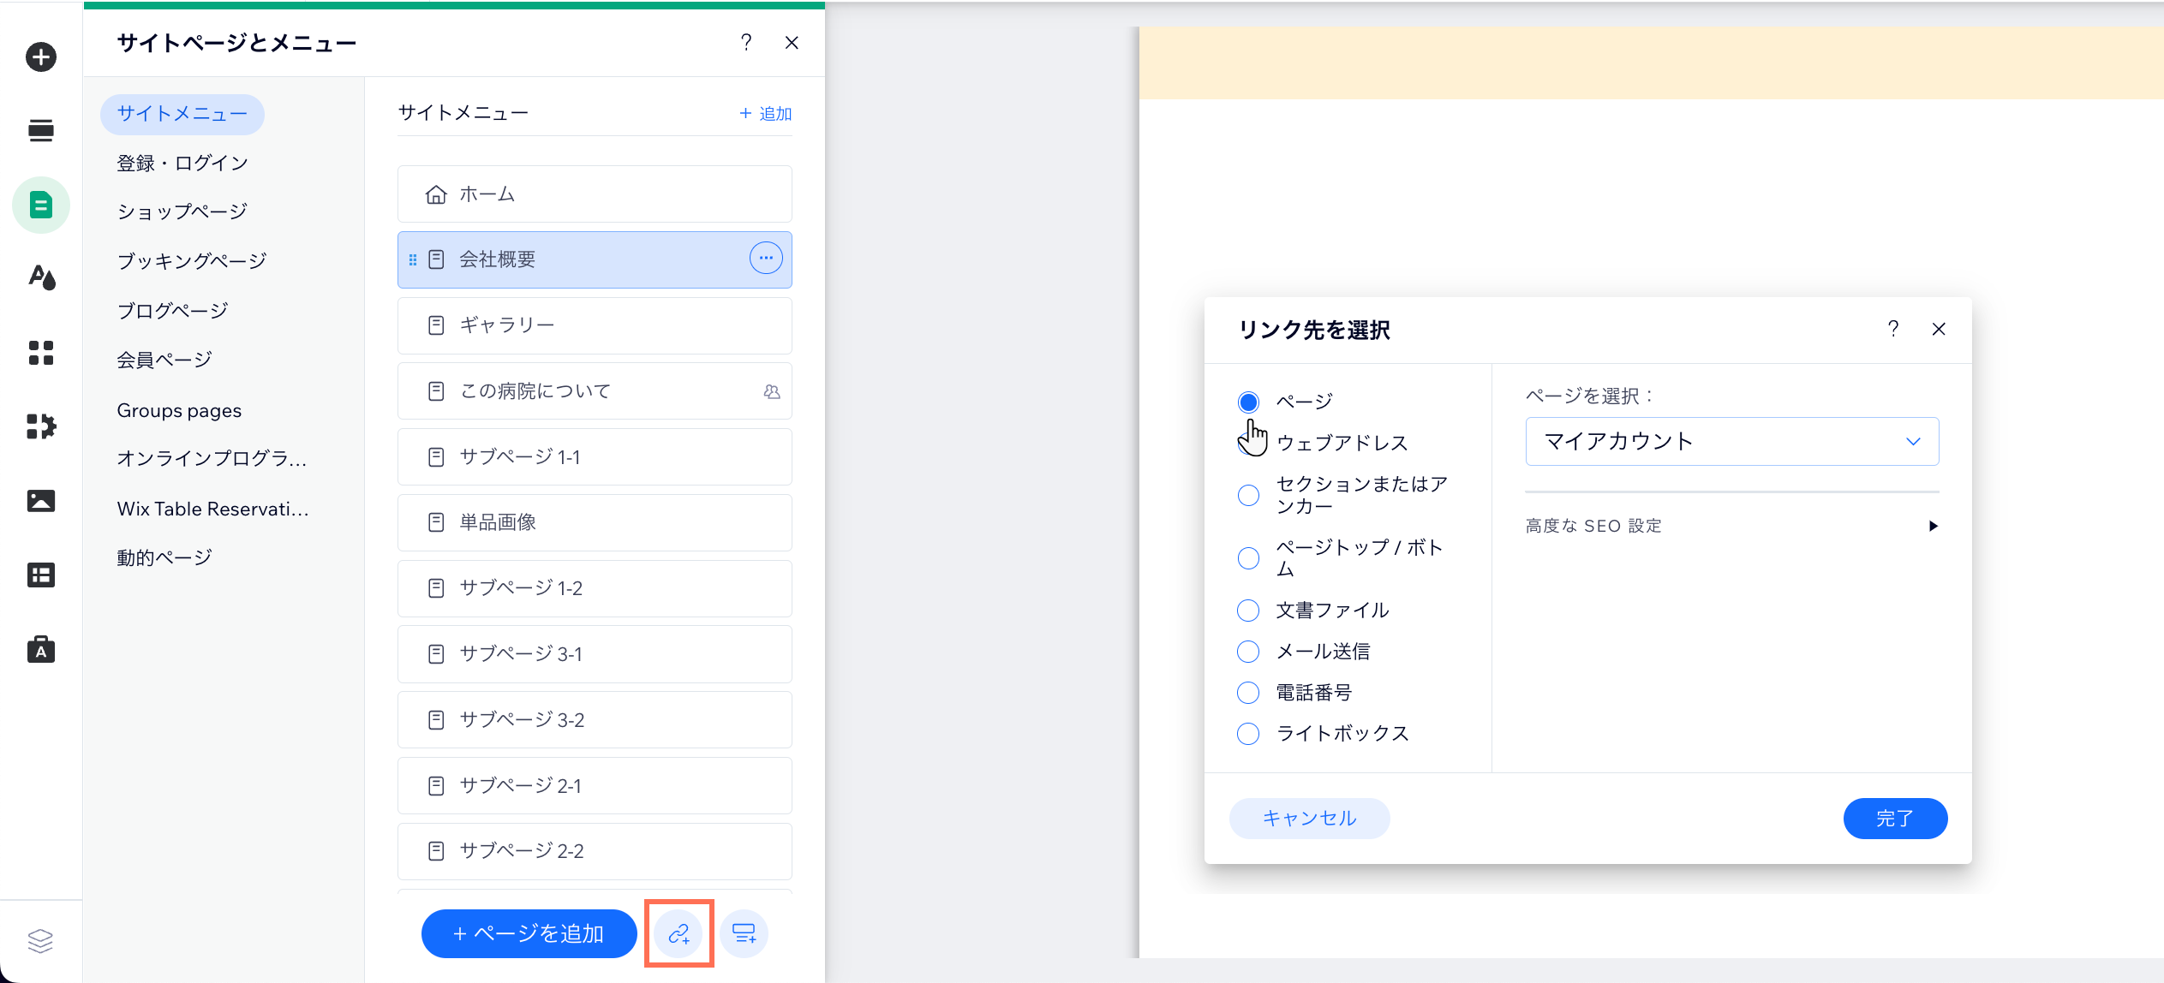2164x983 pixels.
Task: Open the Media image icon in sidebar
Action: [40, 501]
